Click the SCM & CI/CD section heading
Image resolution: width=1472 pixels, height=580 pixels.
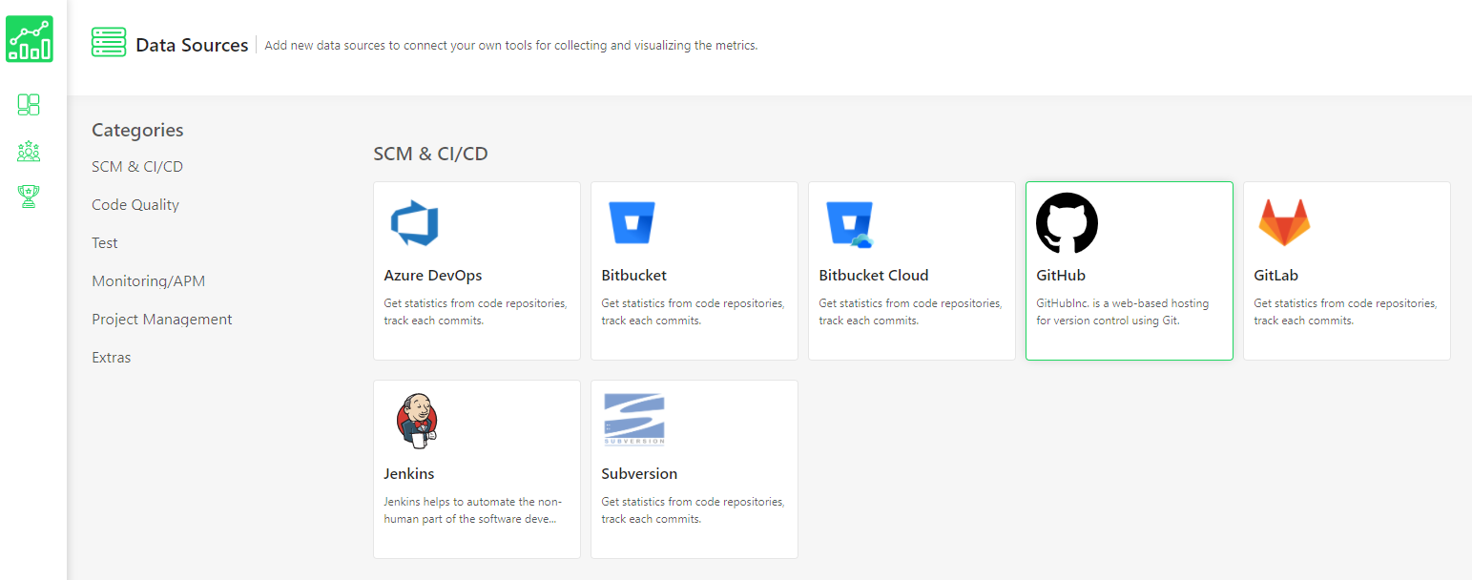tap(430, 154)
